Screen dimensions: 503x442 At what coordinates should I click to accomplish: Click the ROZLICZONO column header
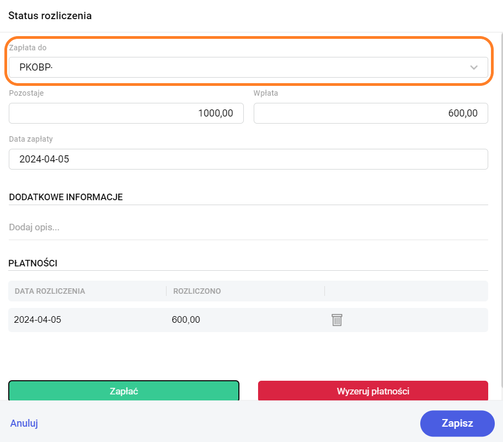[x=197, y=291]
